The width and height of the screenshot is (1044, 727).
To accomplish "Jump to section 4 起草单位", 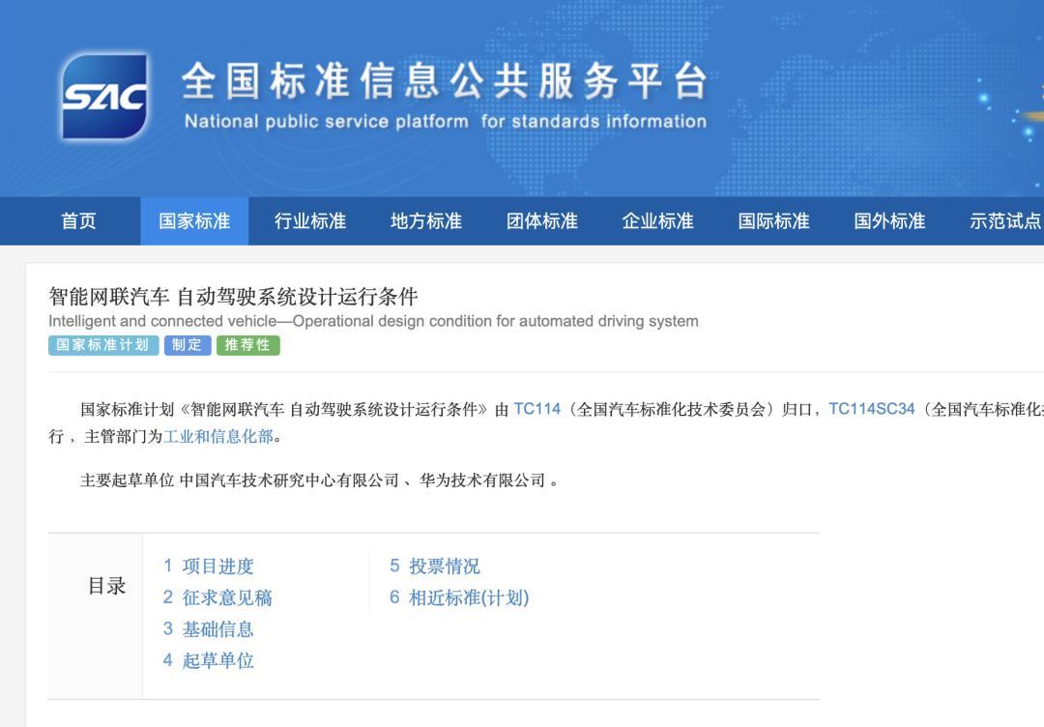I will point(209,659).
